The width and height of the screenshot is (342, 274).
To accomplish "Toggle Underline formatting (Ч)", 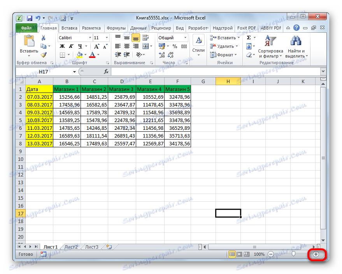I will click(80, 46).
